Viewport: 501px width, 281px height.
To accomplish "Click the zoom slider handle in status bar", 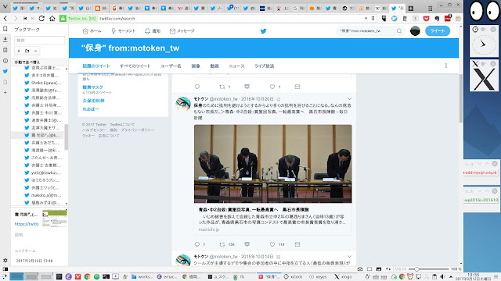I will 416,269.
